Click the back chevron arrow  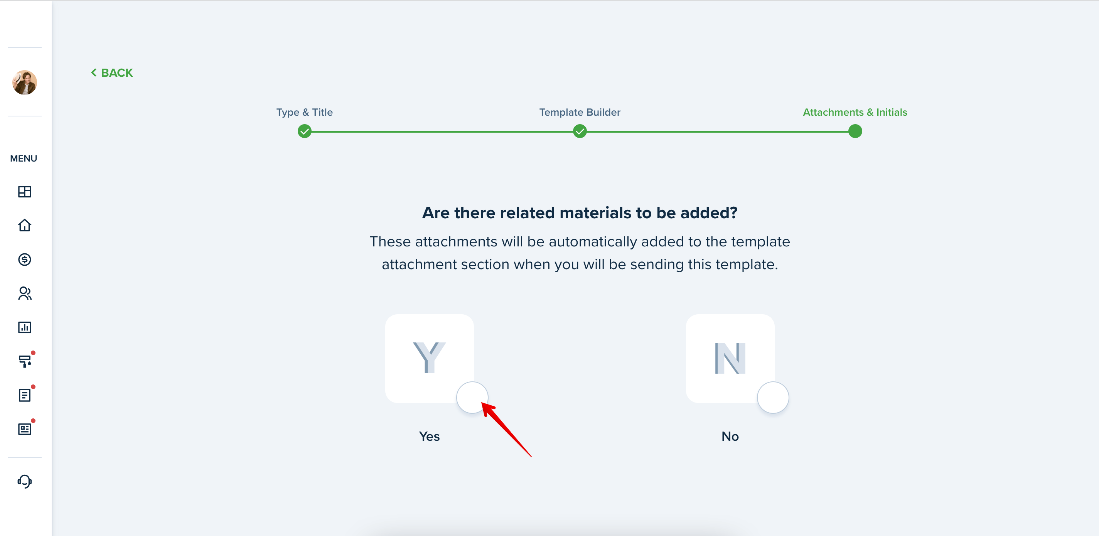coord(94,73)
